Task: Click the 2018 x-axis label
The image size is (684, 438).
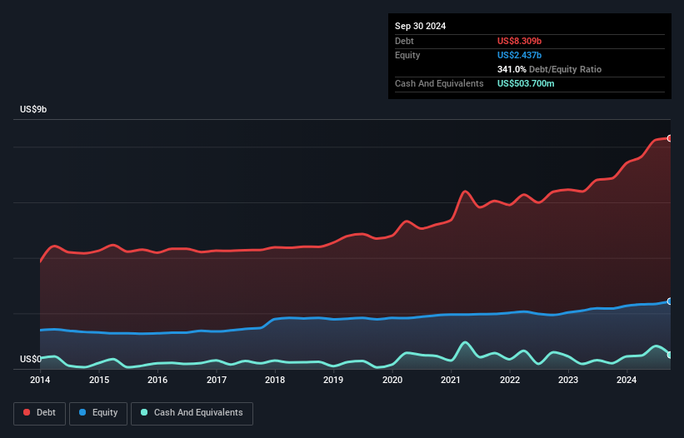Action: coord(275,380)
